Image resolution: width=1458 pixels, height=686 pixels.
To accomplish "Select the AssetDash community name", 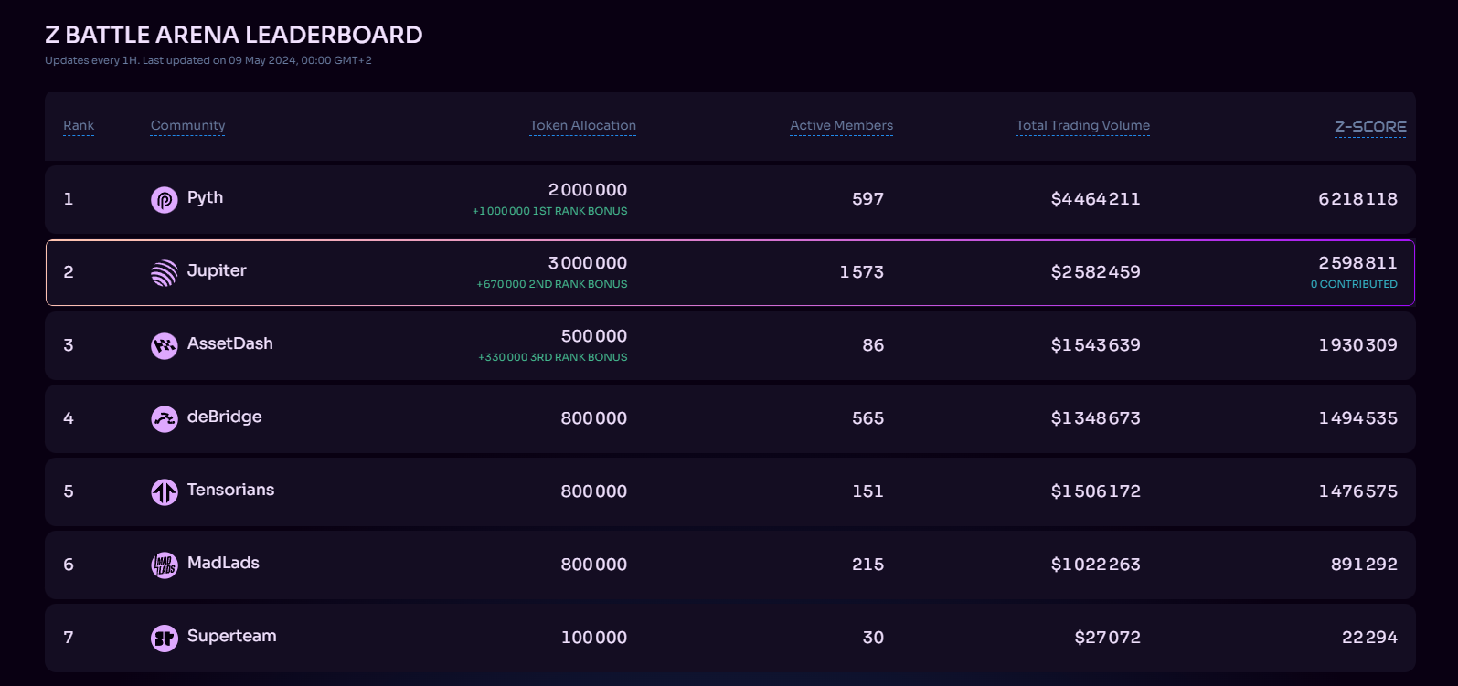I will [230, 343].
